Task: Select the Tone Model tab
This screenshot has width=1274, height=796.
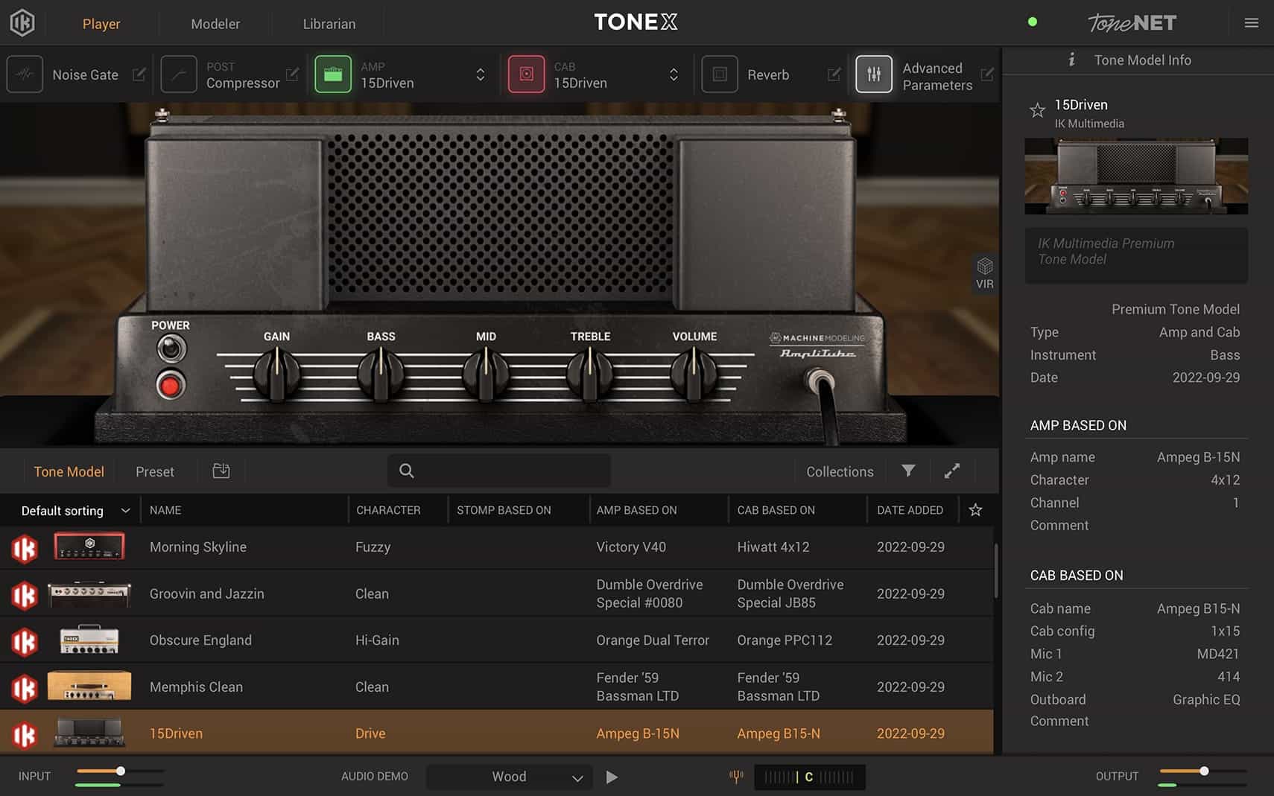Action: [x=69, y=471]
